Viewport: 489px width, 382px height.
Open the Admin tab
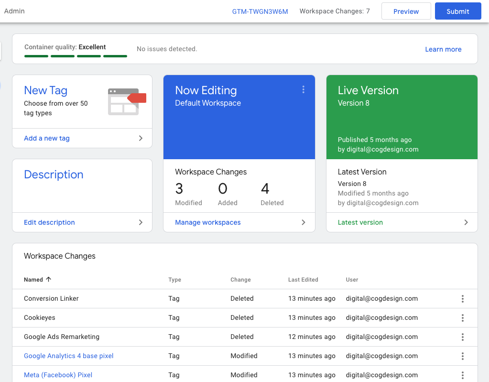coord(14,11)
